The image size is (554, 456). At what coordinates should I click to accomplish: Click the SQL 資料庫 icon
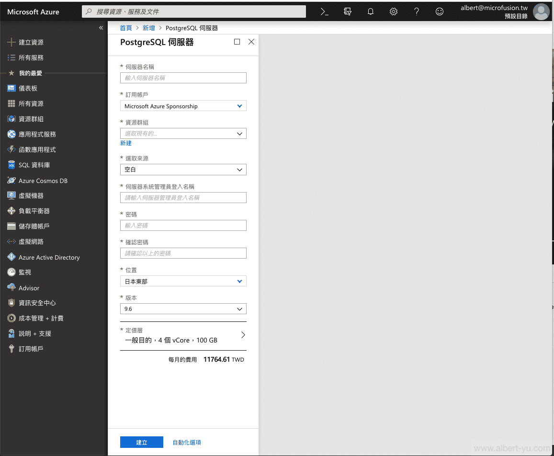point(11,165)
